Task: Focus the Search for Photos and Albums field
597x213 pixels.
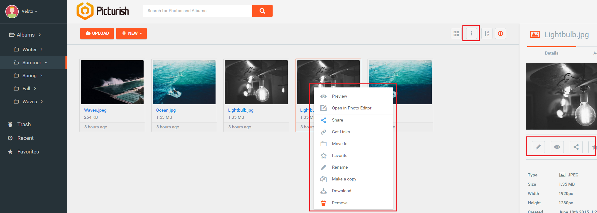Action: (198, 11)
